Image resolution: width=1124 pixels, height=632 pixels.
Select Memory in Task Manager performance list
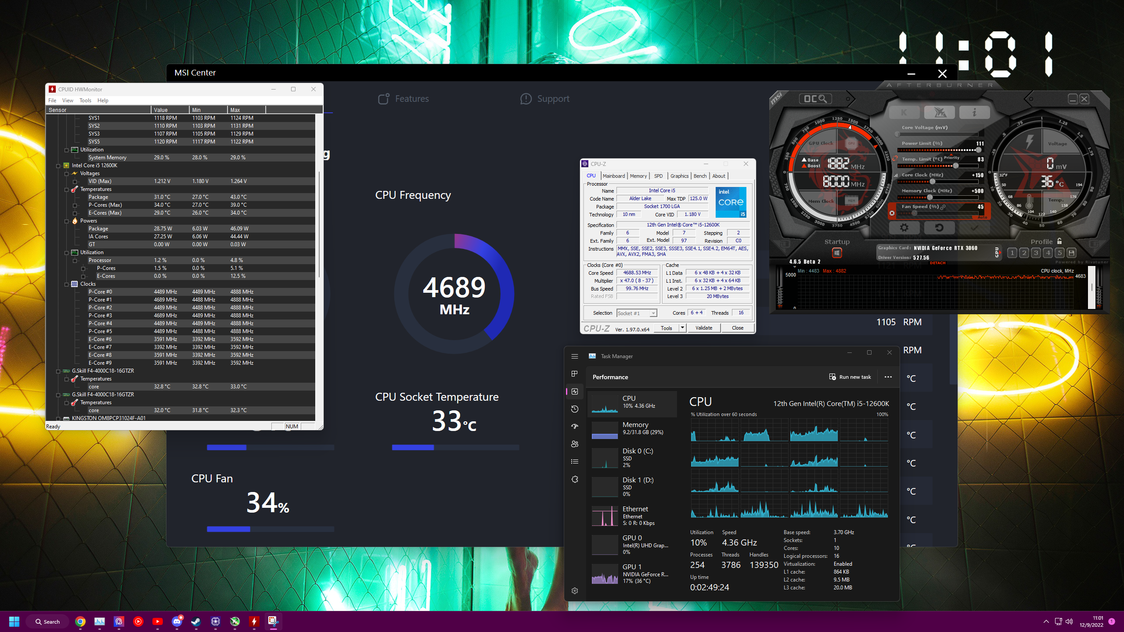click(632, 430)
